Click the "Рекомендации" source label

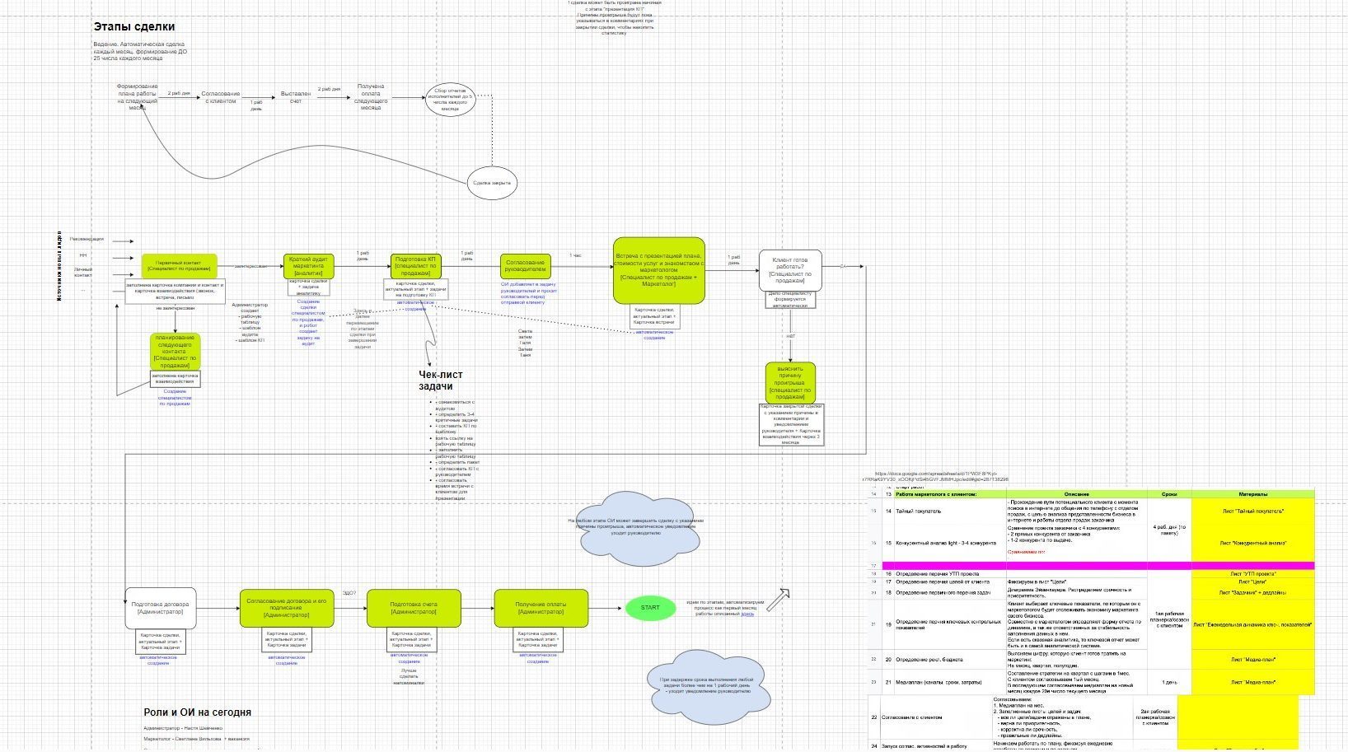tap(87, 240)
